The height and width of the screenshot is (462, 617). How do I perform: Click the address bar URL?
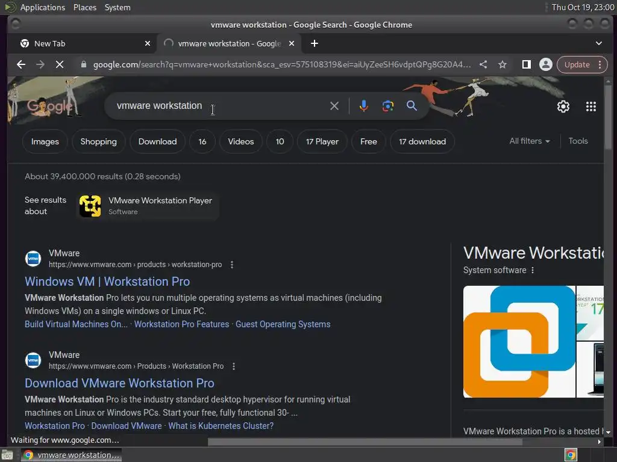(x=282, y=64)
